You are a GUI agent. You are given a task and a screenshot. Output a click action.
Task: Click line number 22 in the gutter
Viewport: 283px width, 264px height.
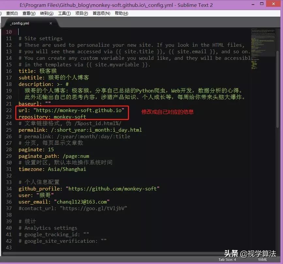8,110
